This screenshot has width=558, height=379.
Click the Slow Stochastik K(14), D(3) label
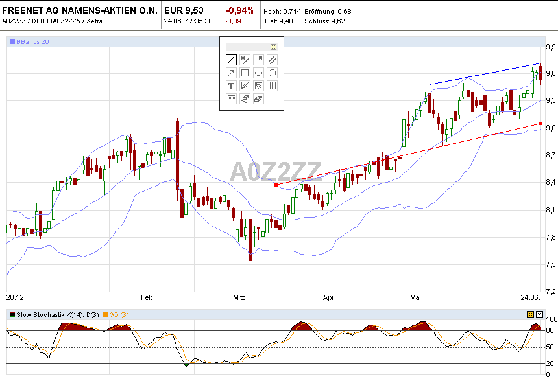[x=58, y=315]
